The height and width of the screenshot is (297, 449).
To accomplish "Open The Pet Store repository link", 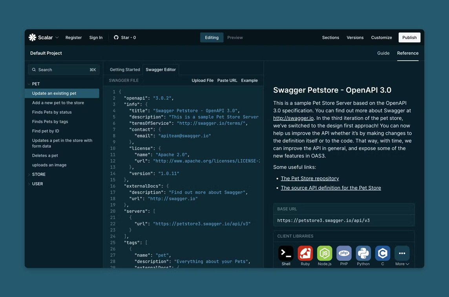I will pos(310,178).
